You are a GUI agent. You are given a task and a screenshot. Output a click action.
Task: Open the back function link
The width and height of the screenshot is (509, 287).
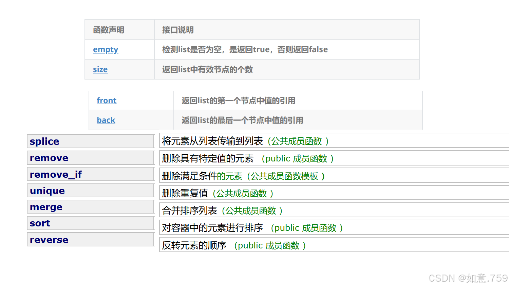point(106,120)
